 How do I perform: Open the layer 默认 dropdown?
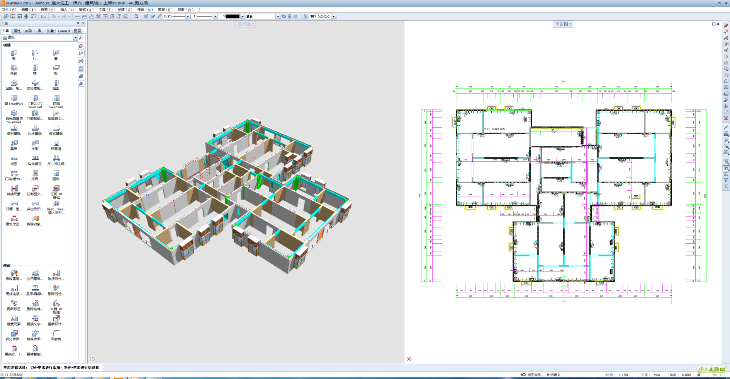tap(278, 17)
